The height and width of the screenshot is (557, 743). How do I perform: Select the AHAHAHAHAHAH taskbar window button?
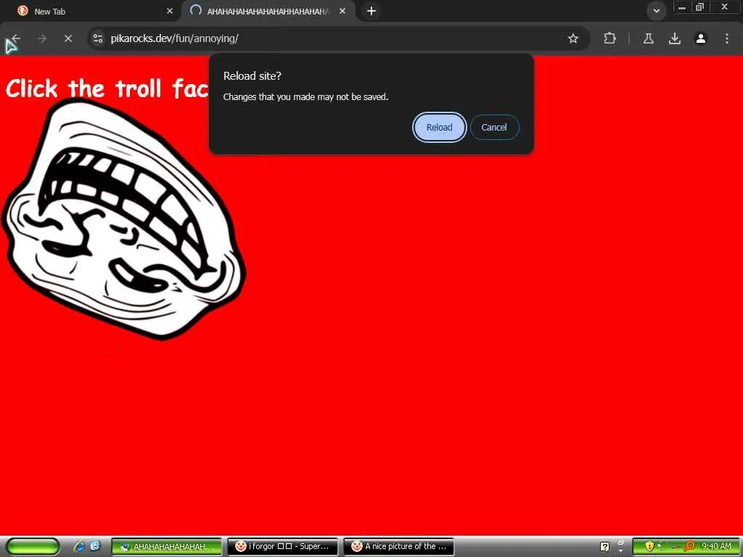point(167,547)
